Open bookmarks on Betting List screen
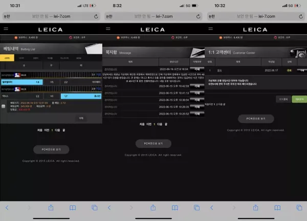The width and height of the screenshot is (307, 221). point(73,208)
